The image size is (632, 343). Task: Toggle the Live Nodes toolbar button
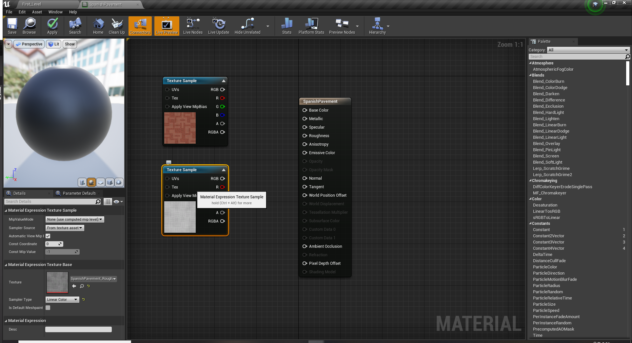[x=193, y=26]
